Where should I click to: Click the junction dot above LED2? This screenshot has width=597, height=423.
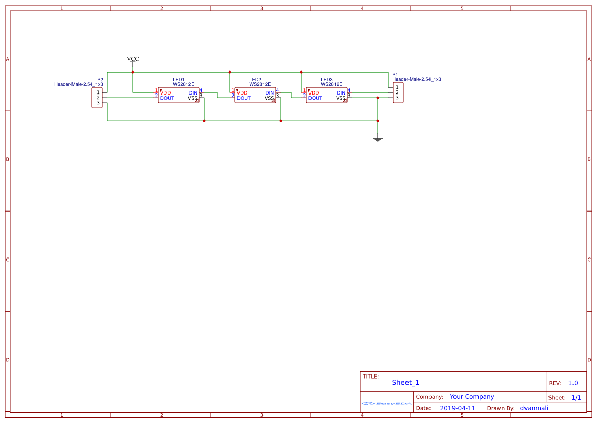[230, 72]
